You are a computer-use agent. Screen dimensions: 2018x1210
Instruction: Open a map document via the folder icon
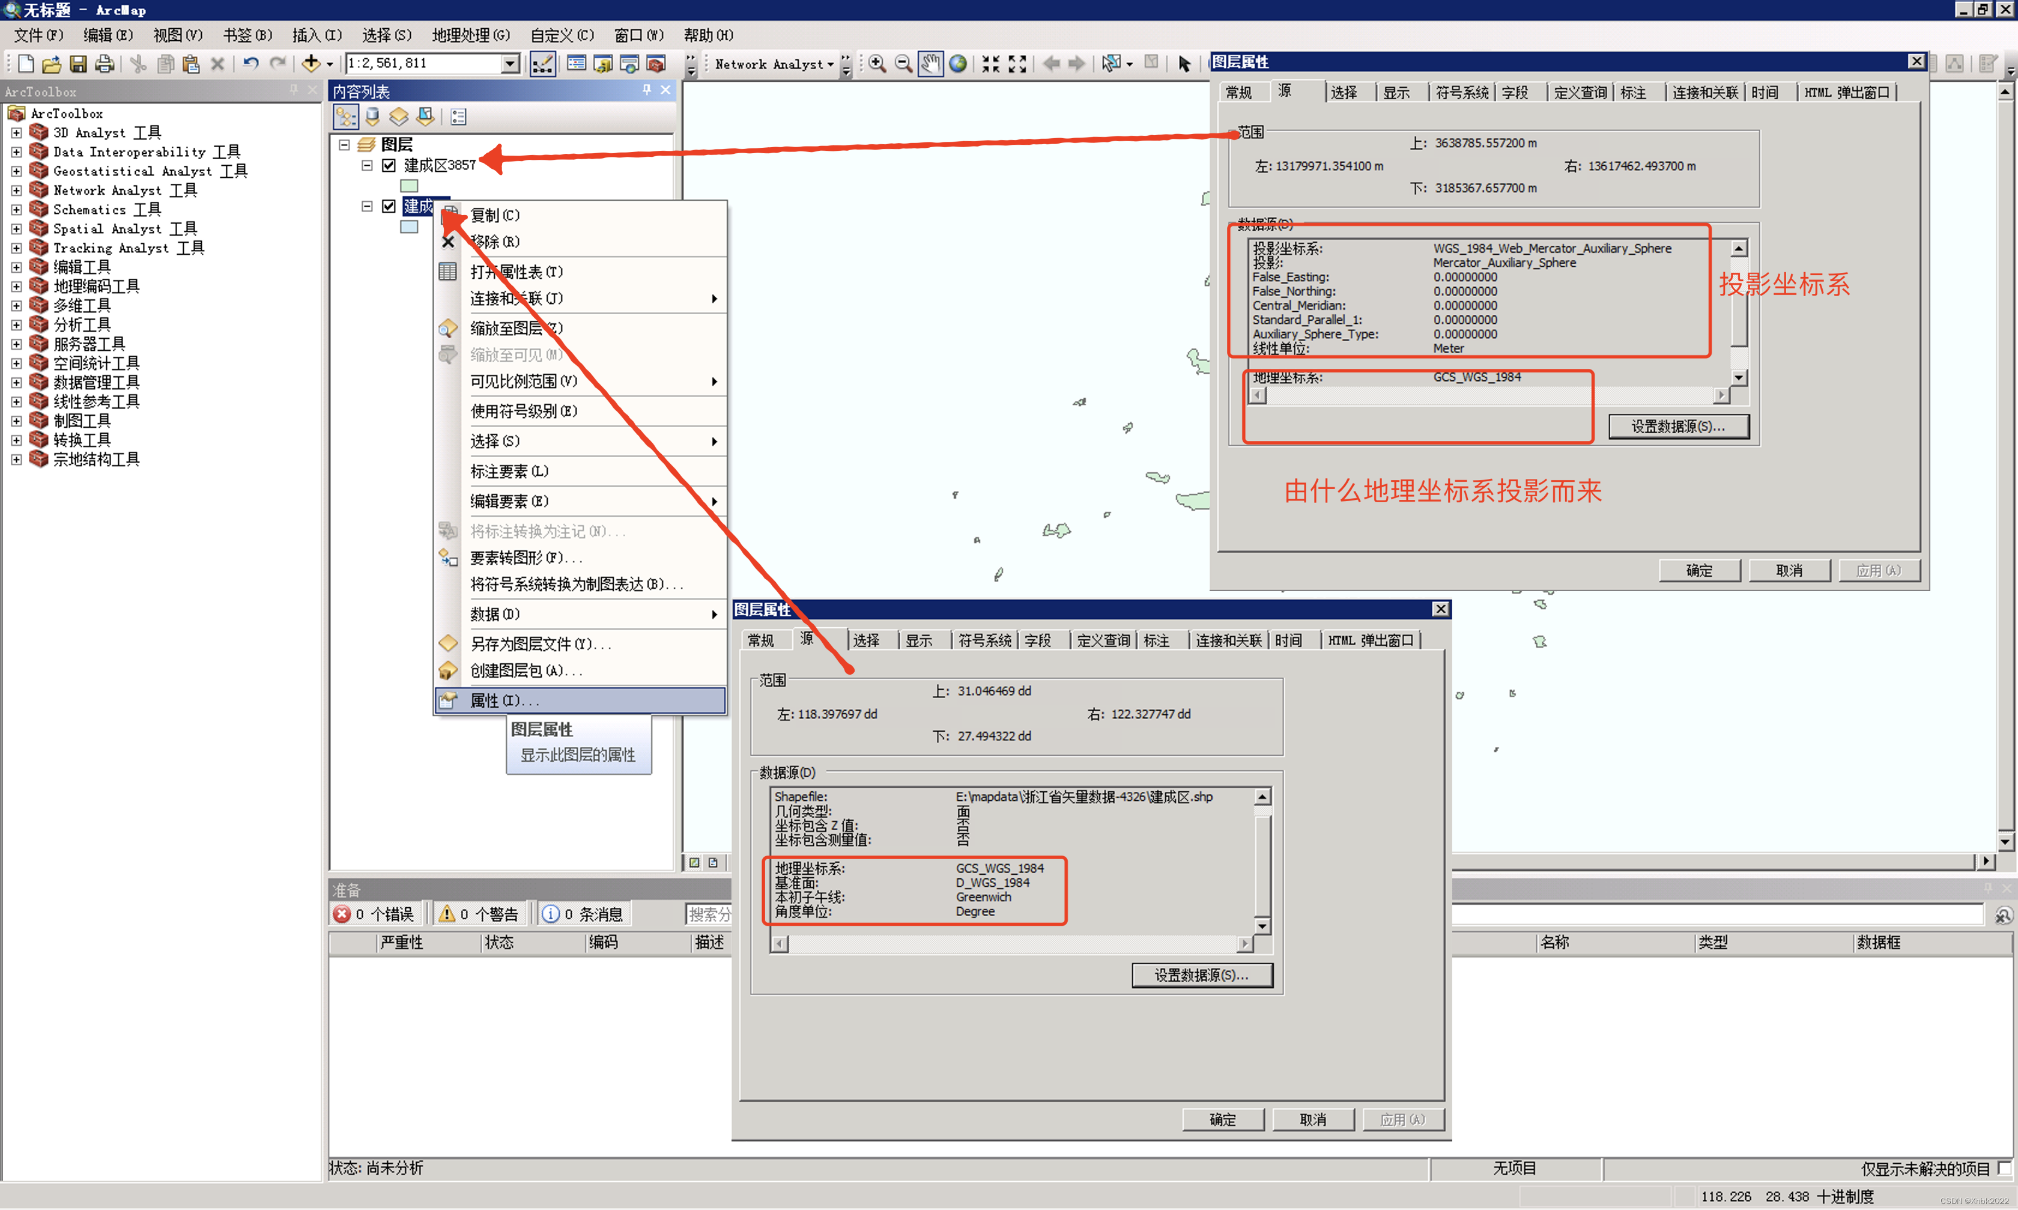(51, 64)
